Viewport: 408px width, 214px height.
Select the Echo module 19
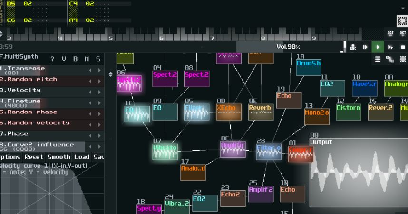[x=289, y=100]
